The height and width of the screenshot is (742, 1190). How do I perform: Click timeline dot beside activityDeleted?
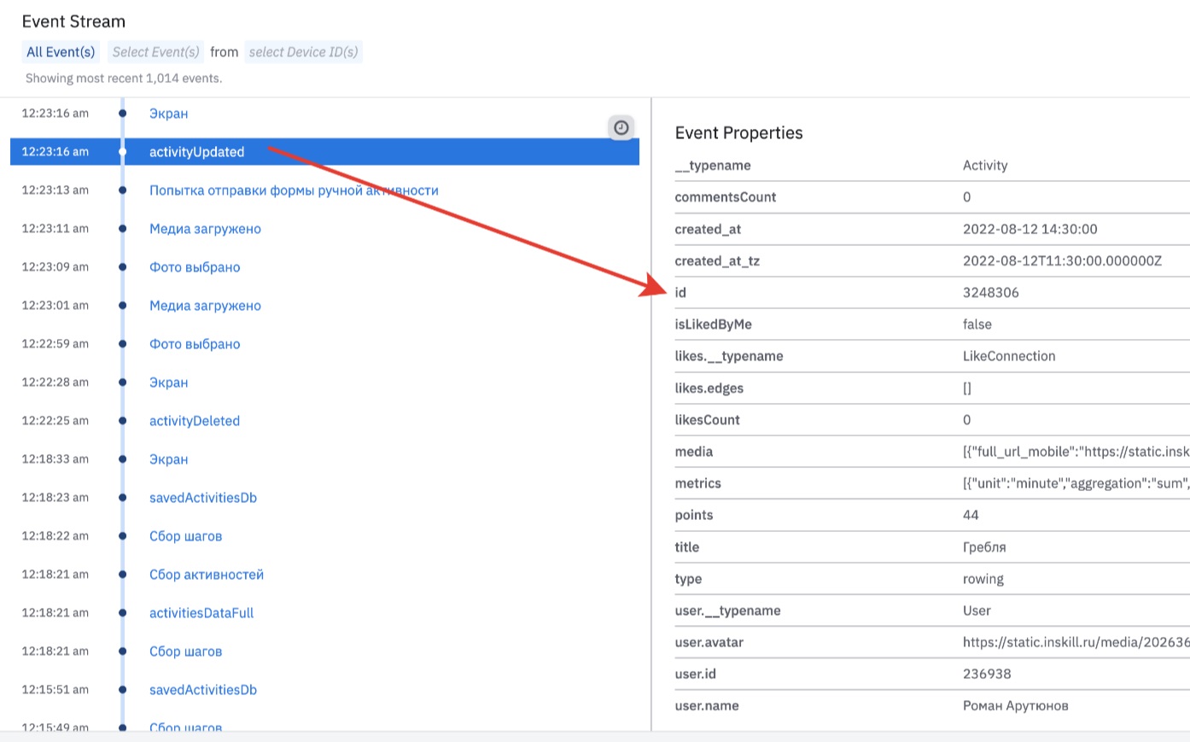click(x=123, y=421)
